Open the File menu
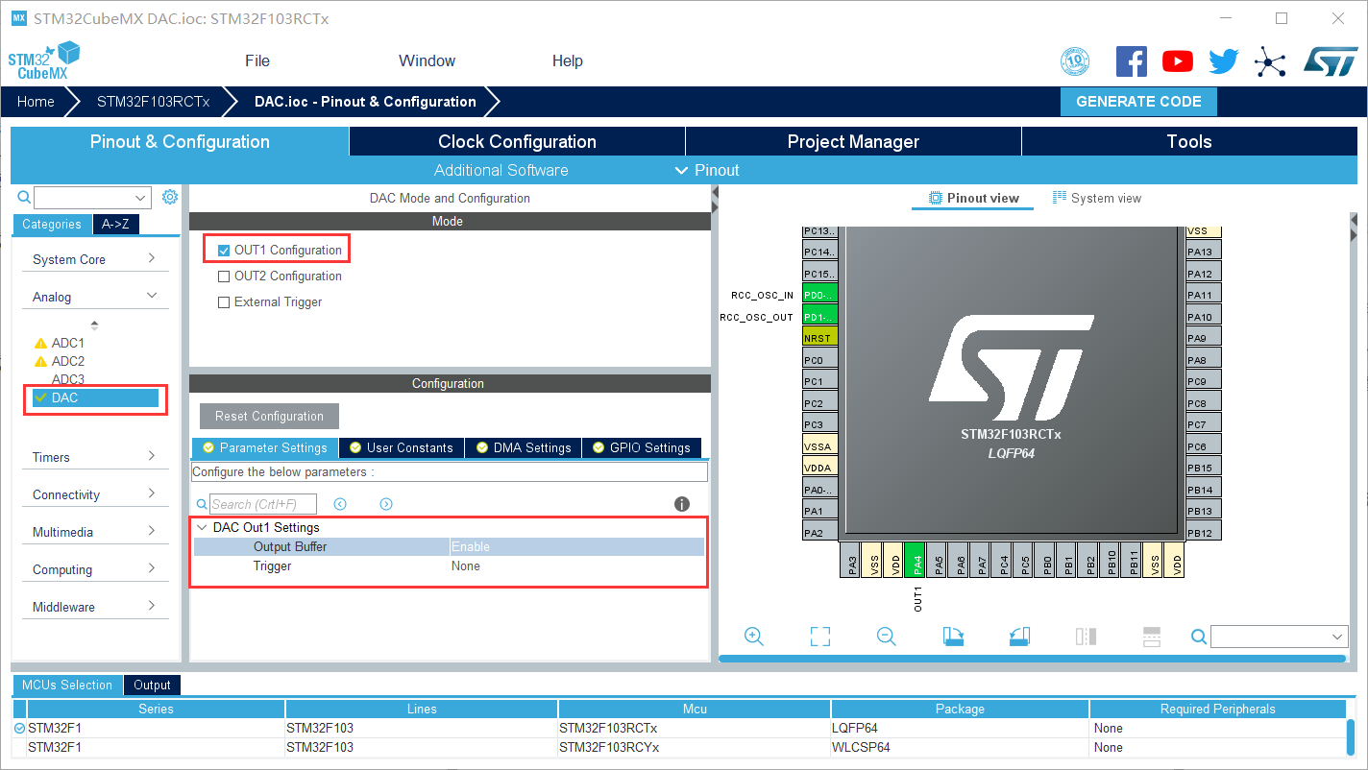1368x770 pixels. click(257, 60)
